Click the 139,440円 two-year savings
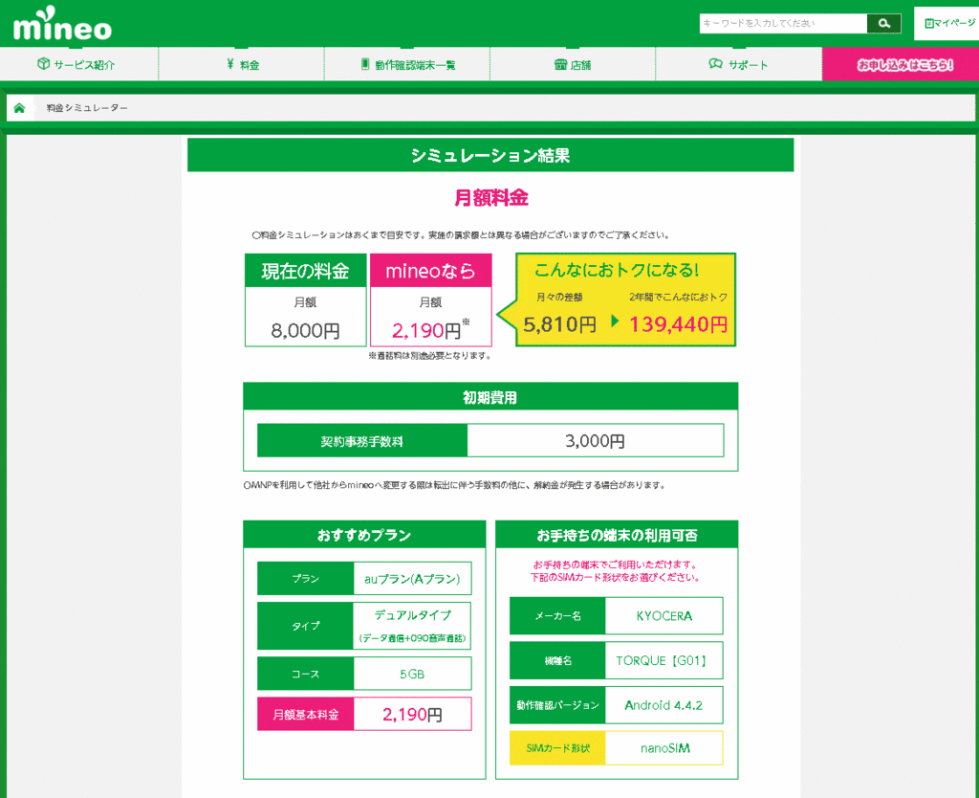Image resolution: width=979 pixels, height=798 pixels. (678, 324)
